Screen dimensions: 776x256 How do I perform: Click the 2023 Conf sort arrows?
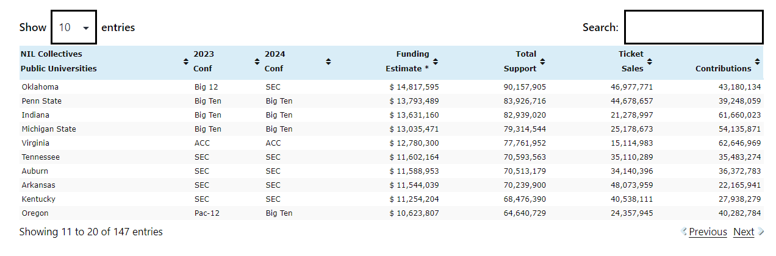pos(257,62)
